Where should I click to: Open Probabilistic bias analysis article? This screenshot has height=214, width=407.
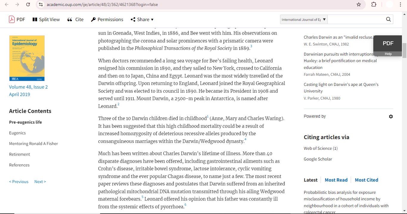point(346,202)
